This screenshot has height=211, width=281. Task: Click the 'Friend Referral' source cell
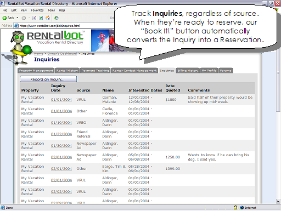click(x=83, y=134)
